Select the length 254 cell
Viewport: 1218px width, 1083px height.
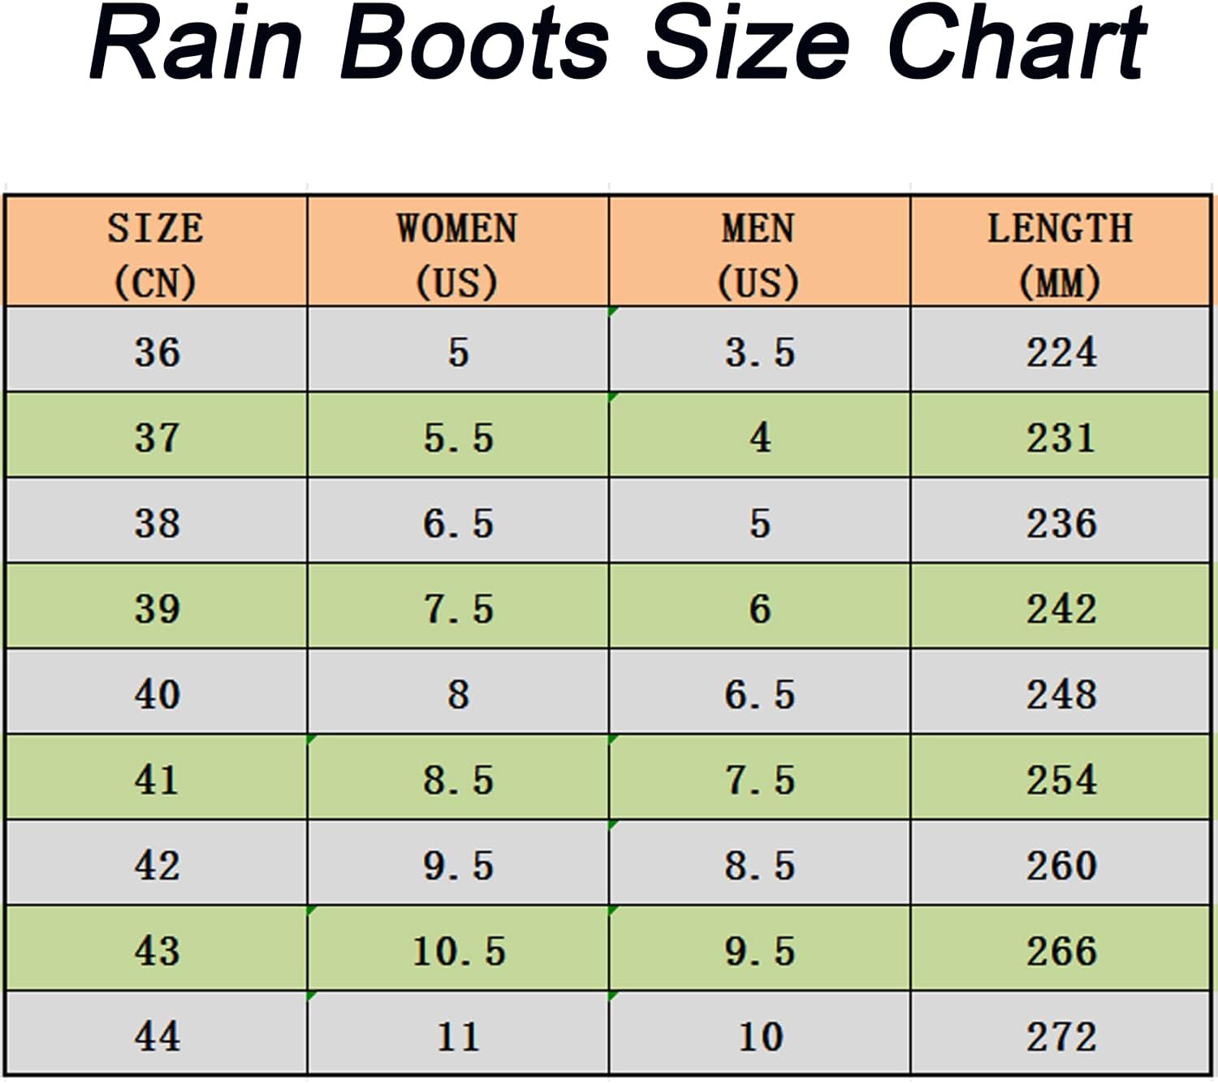(1060, 777)
